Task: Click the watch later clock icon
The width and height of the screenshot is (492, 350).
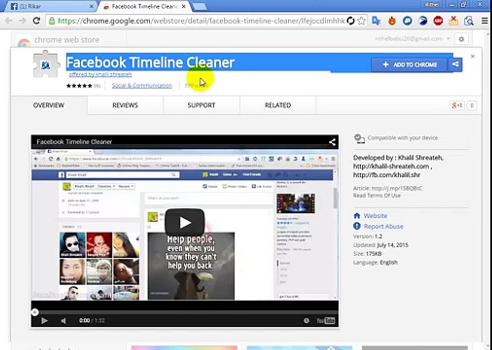Action: [306, 320]
